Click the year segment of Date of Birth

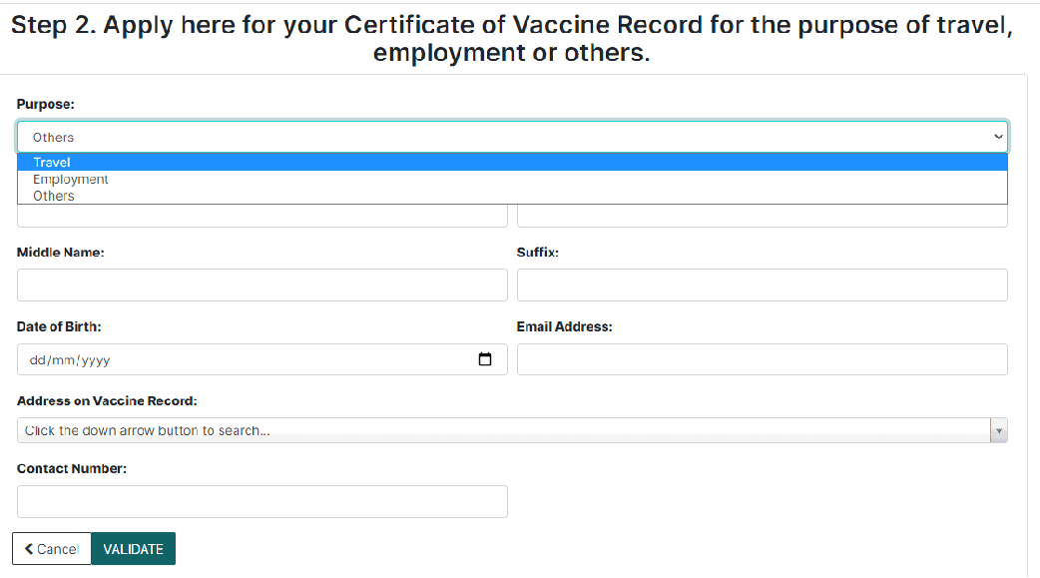click(95, 360)
